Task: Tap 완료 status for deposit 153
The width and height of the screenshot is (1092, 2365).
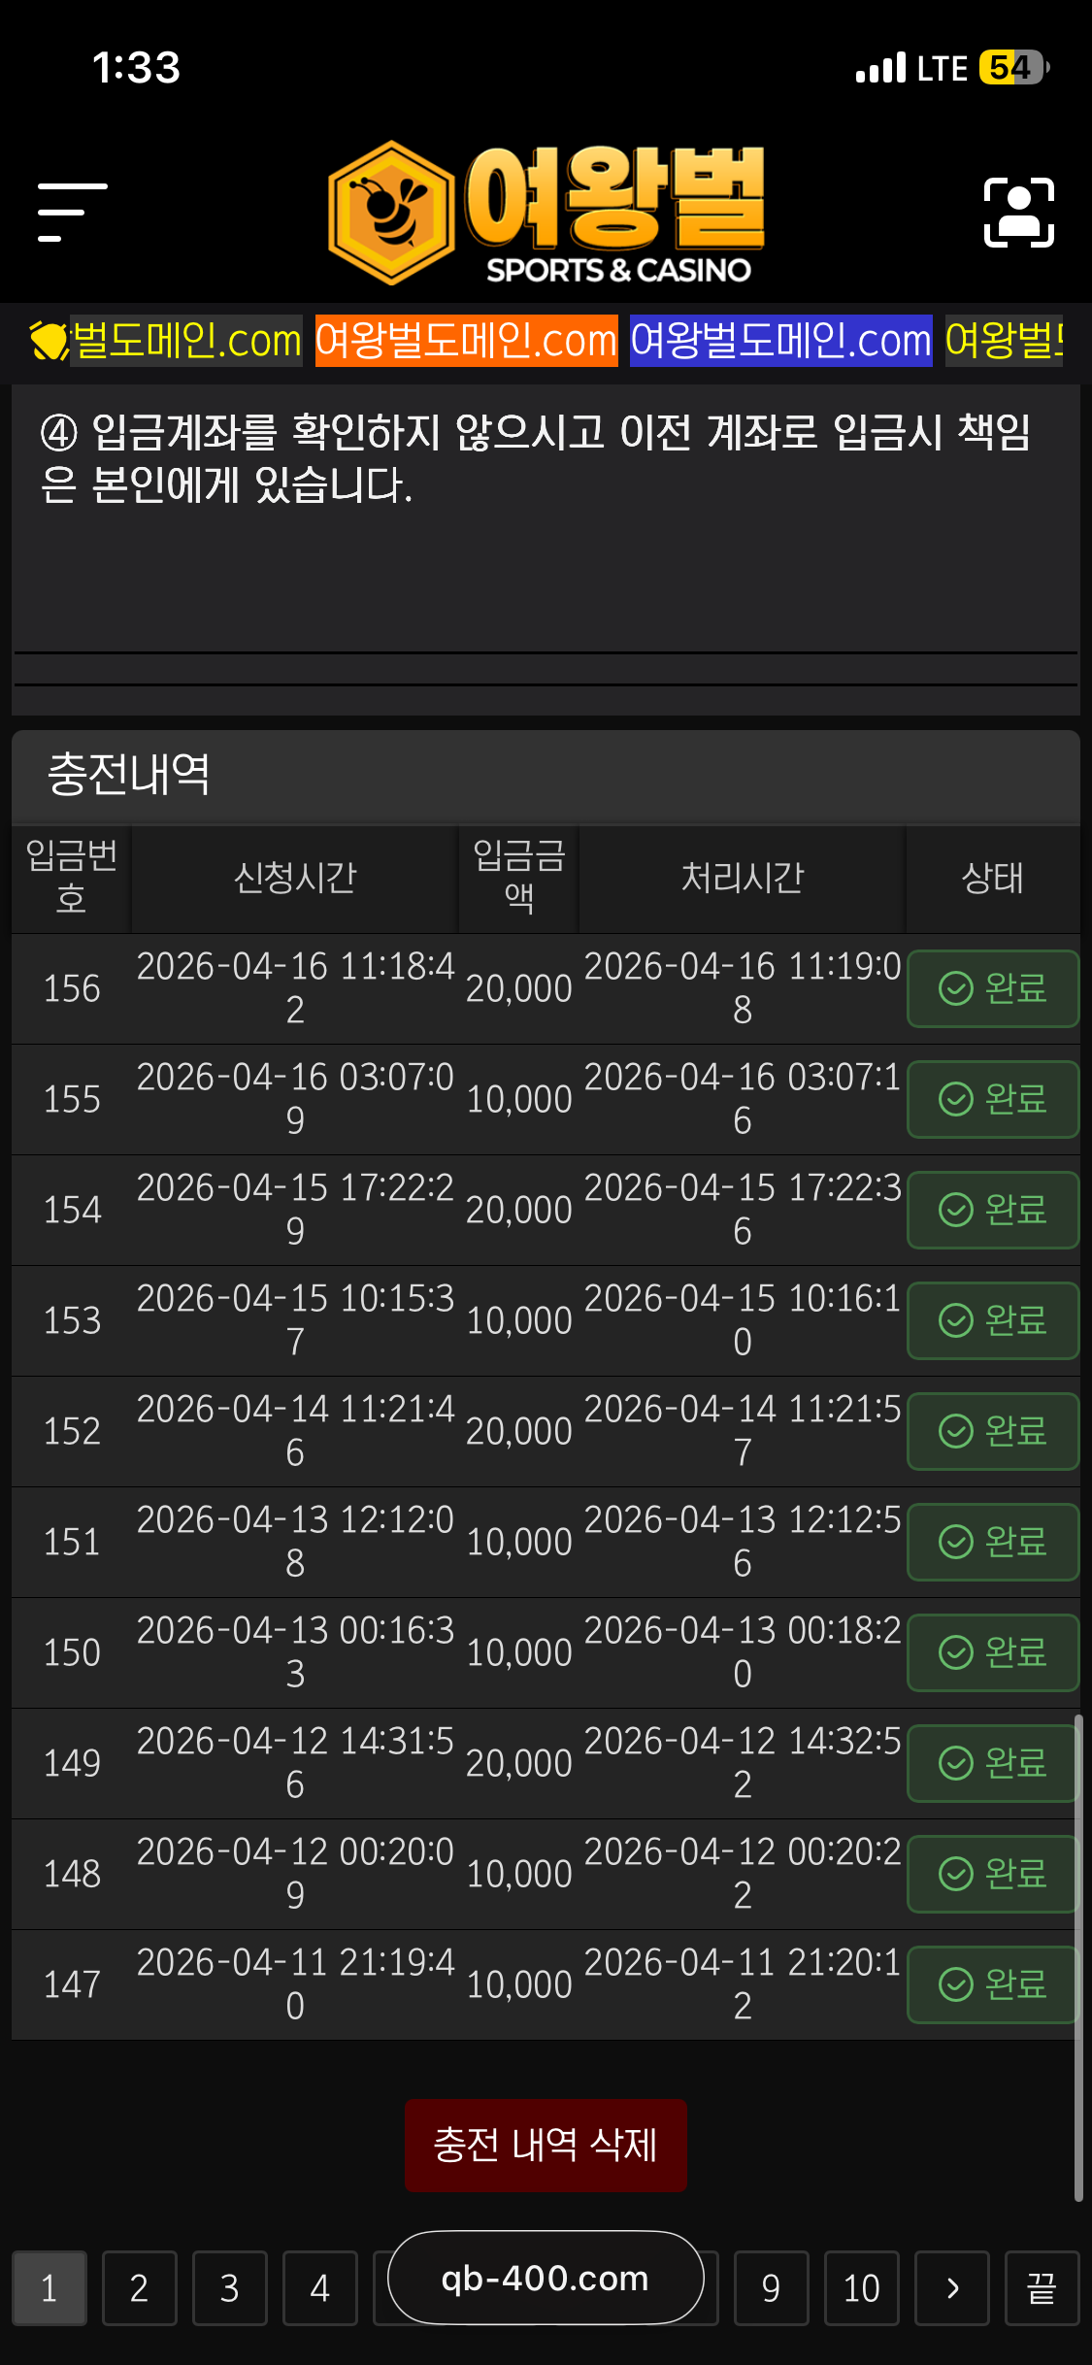Action: pos(993,1320)
